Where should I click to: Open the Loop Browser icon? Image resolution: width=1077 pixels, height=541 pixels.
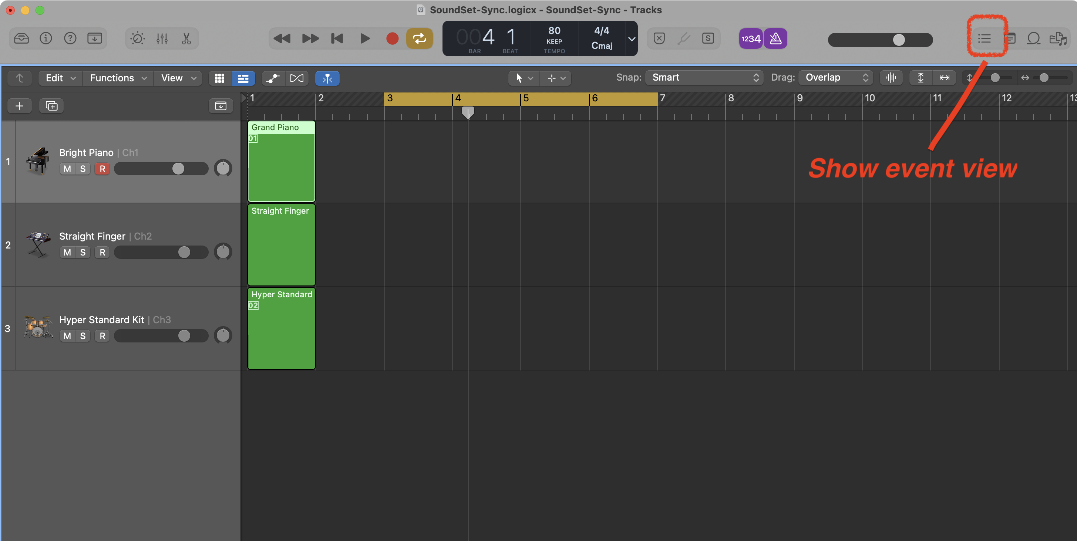pos(1033,38)
